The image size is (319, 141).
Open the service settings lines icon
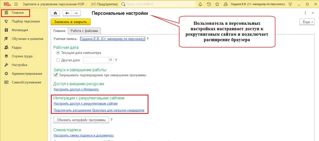[x=290, y=4]
